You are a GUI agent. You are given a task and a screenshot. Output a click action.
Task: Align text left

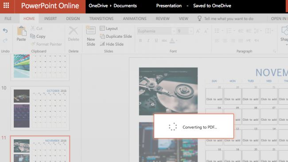click(217, 40)
